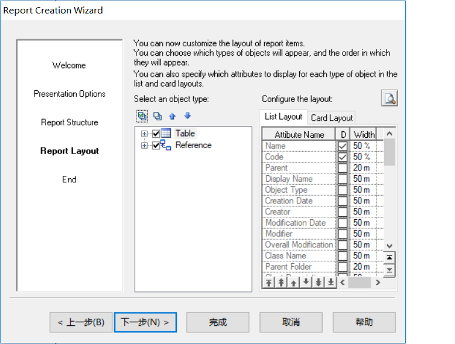Go to the Welcome wizard step
Viewport: 455px width, 344px height.
[x=69, y=65]
